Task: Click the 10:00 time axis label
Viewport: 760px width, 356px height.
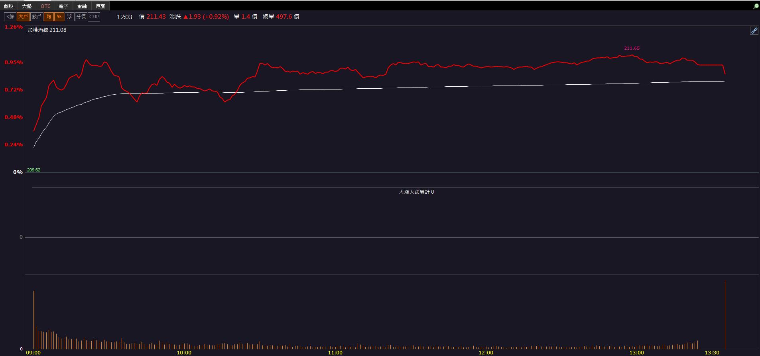Action: [x=184, y=352]
